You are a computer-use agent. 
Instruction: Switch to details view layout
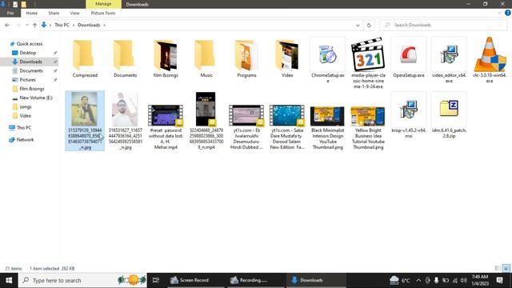coord(498,269)
